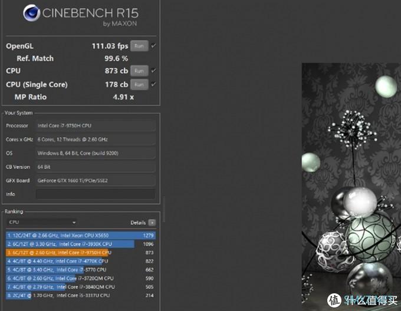Click the Info input field

(x=96, y=194)
